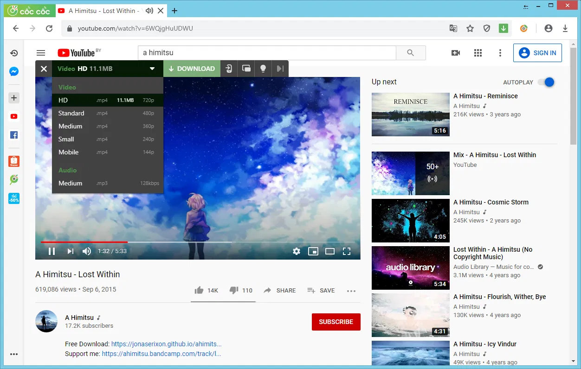Close the download bar with the X

point(44,69)
